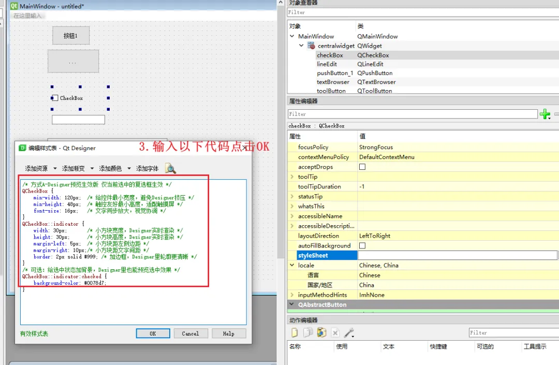
Task: Click the Qt icon in the MainWindow title bar
Action: coord(14,6)
